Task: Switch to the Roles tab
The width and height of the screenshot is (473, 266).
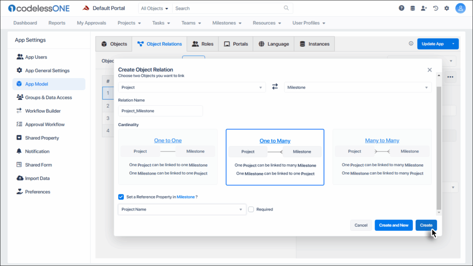Action: [x=202, y=44]
